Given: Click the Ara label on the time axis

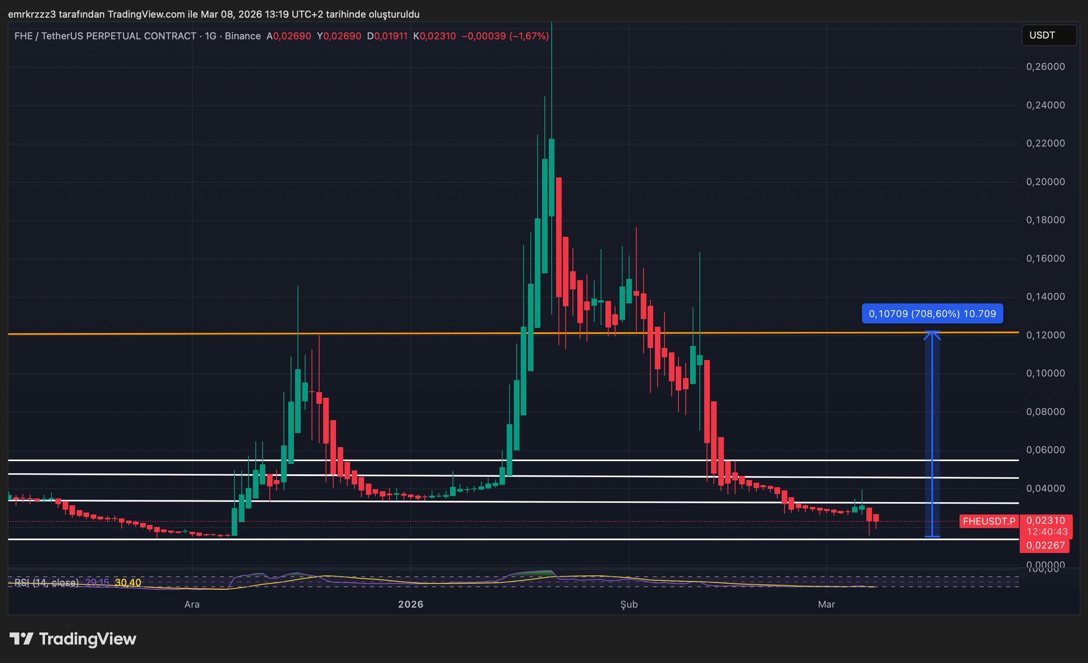Looking at the screenshot, I should pos(192,605).
